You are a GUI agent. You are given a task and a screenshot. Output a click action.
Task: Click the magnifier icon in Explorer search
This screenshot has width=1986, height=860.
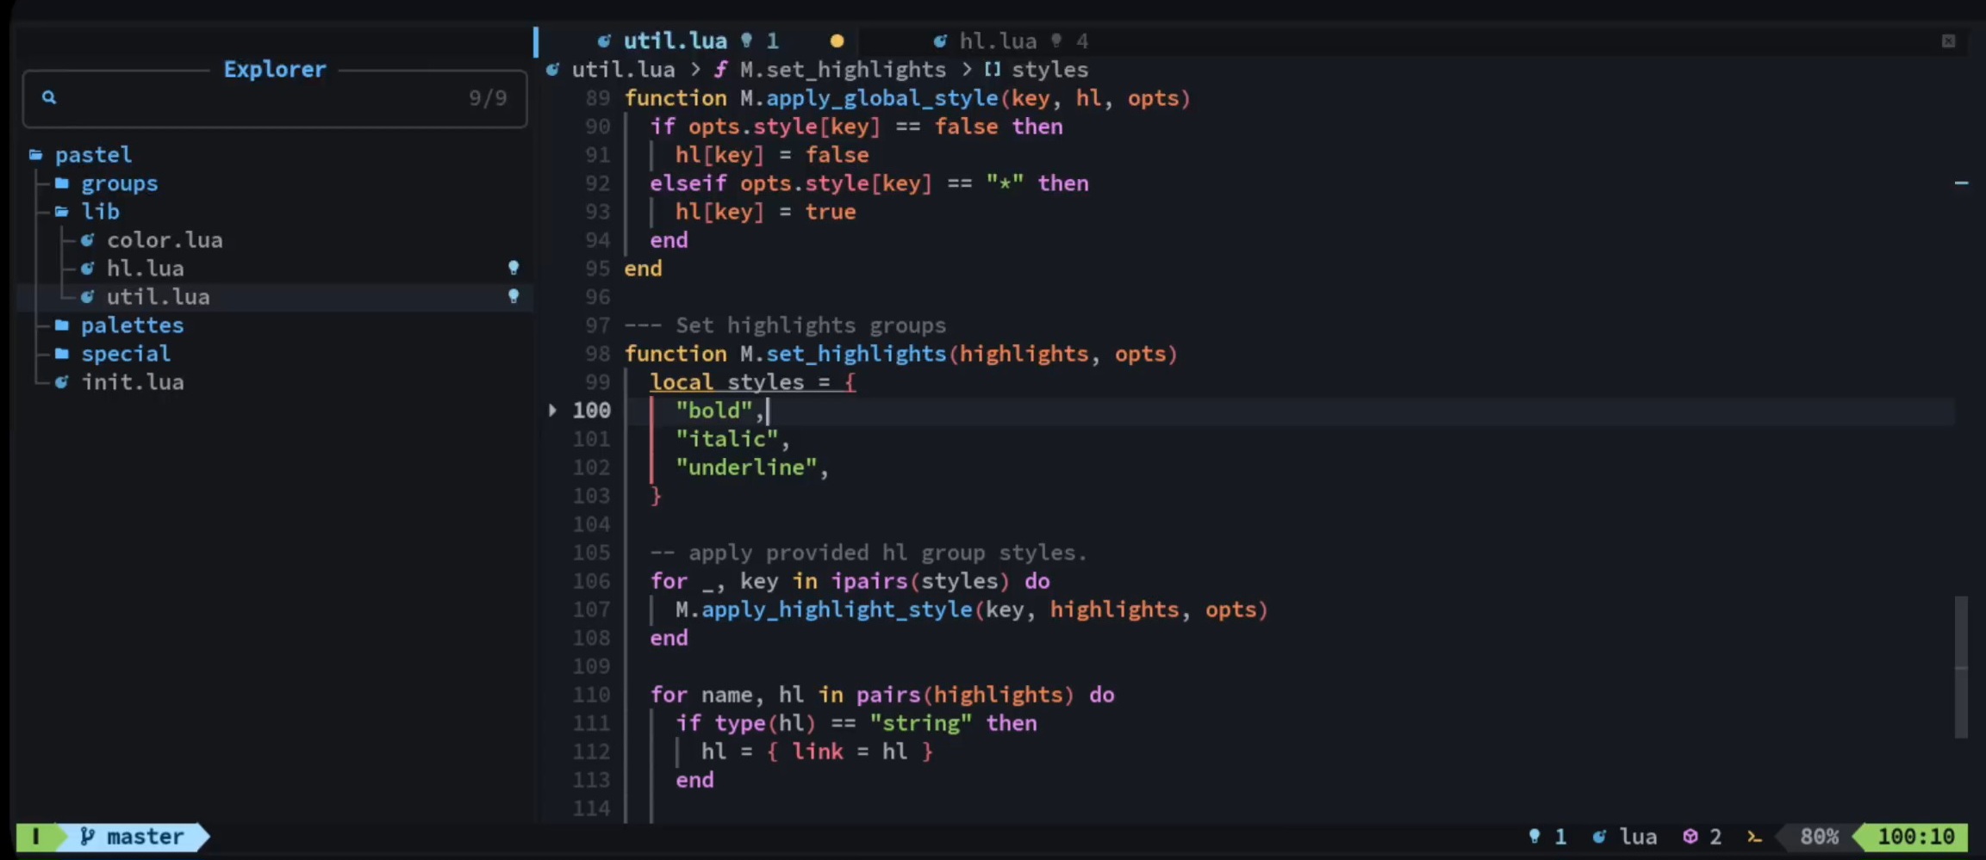(x=49, y=97)
